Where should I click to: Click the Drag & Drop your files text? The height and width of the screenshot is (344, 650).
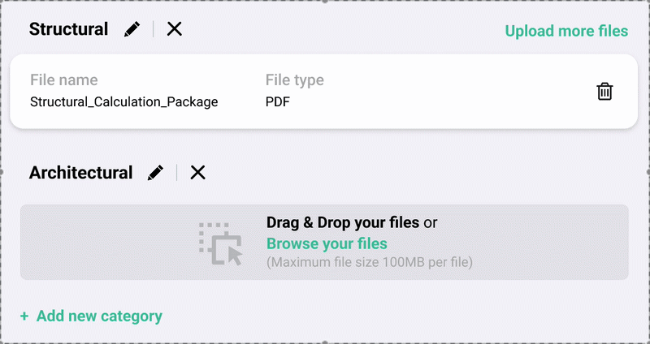point(343,222)
